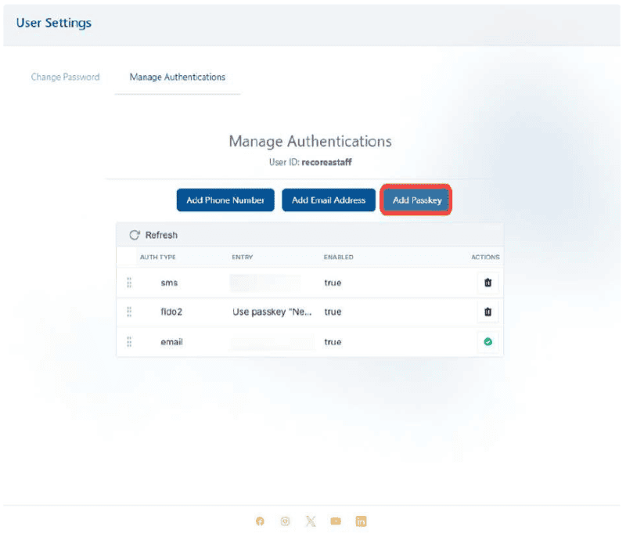This screenshot has width=626, height=537.
Task: Delete the sms authentication entry
Action: (487, 283)
